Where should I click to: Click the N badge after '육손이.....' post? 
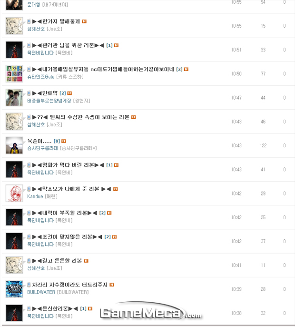coord(64,141)
